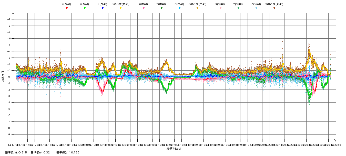Click the 0 tick on the vertical axis
The image size is (346, 156).
pyautogui.click(x=10, y=77)
